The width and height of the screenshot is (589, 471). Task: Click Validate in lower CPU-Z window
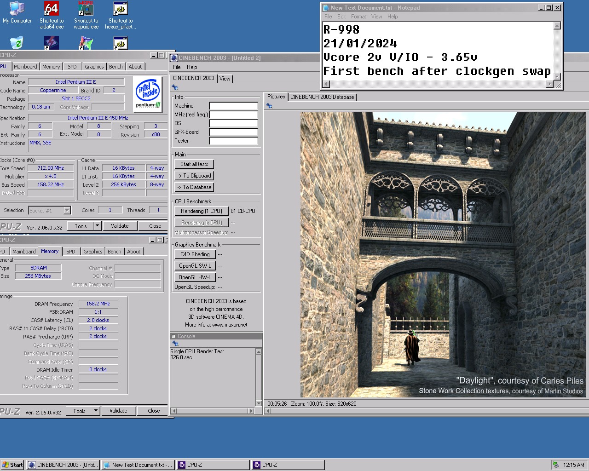coord(118,411)
